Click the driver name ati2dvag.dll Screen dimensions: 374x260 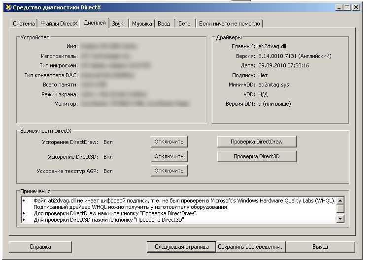pyautogui.click(x=272, y=46)
